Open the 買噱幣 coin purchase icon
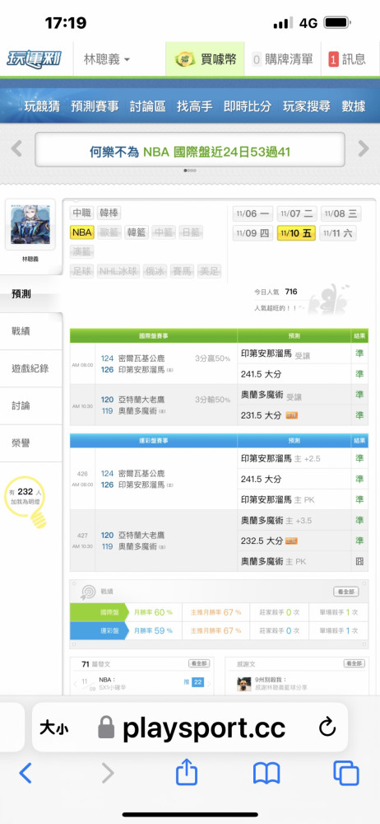 (x=183, y=59)
